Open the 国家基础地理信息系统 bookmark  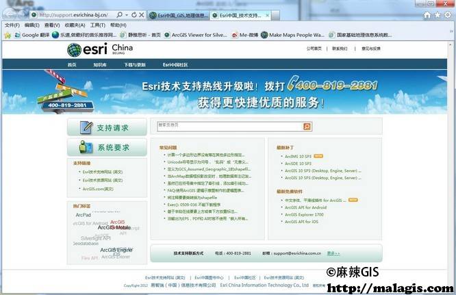(360, 35)
